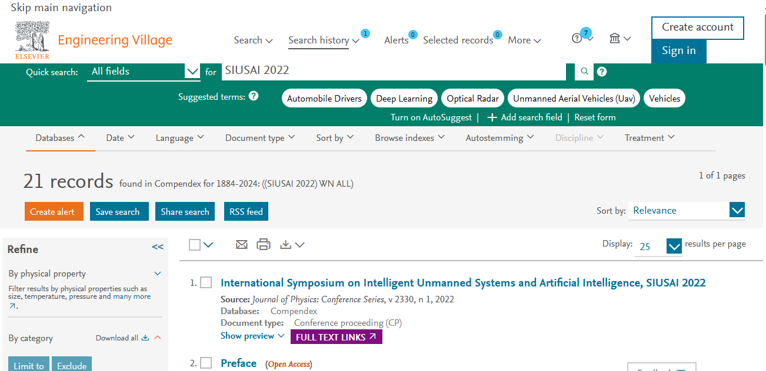Expand the Date filter dropdown
Image resolution: width=766 pixels, height=371 pixels.
click(x=120, y=138)
